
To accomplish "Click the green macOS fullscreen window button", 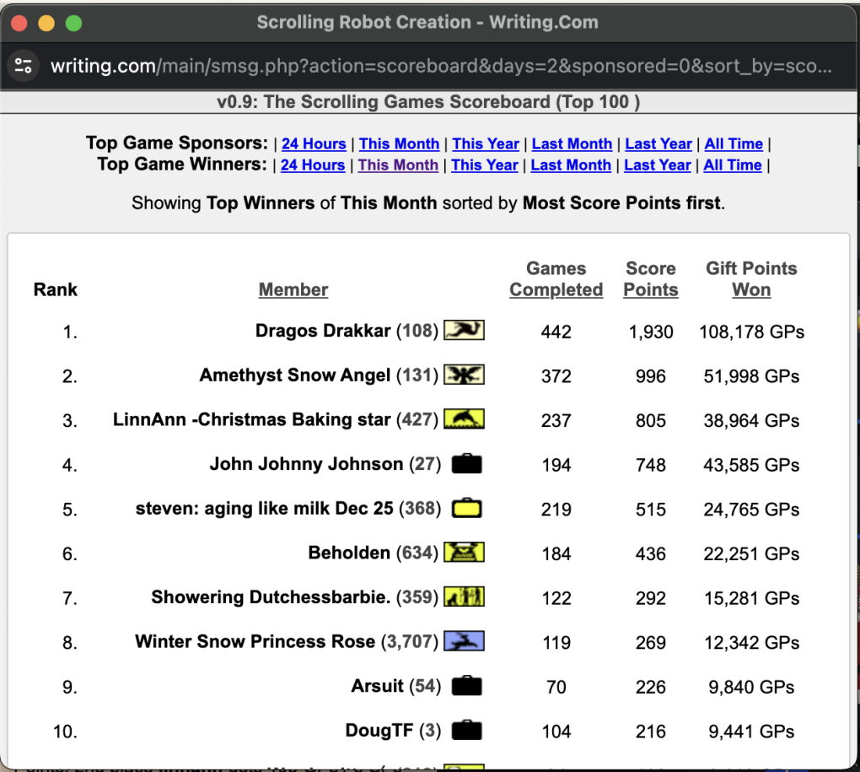I will tap(73, 23).
